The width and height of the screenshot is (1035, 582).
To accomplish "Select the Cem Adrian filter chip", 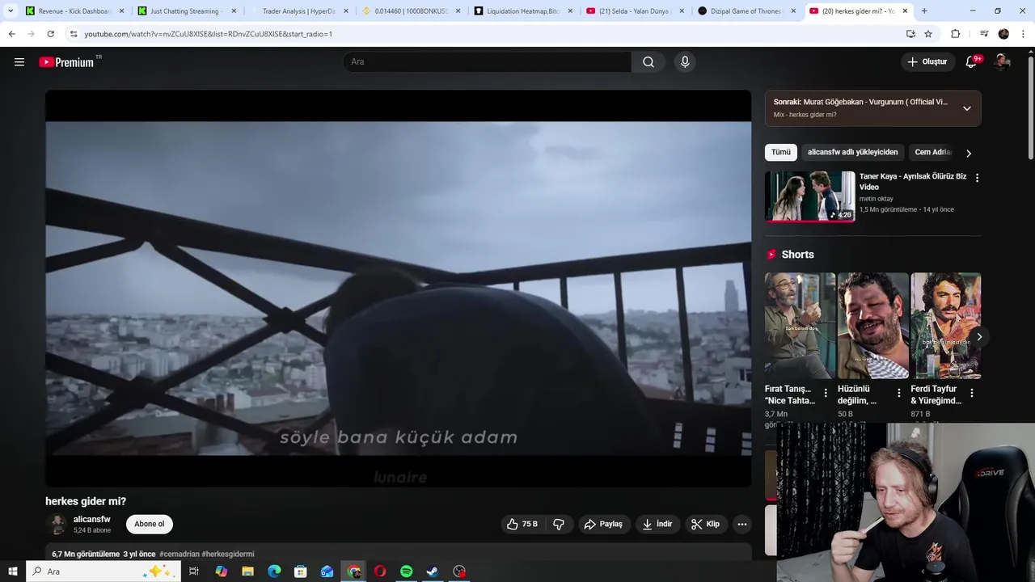I will (x=932, y=152).
